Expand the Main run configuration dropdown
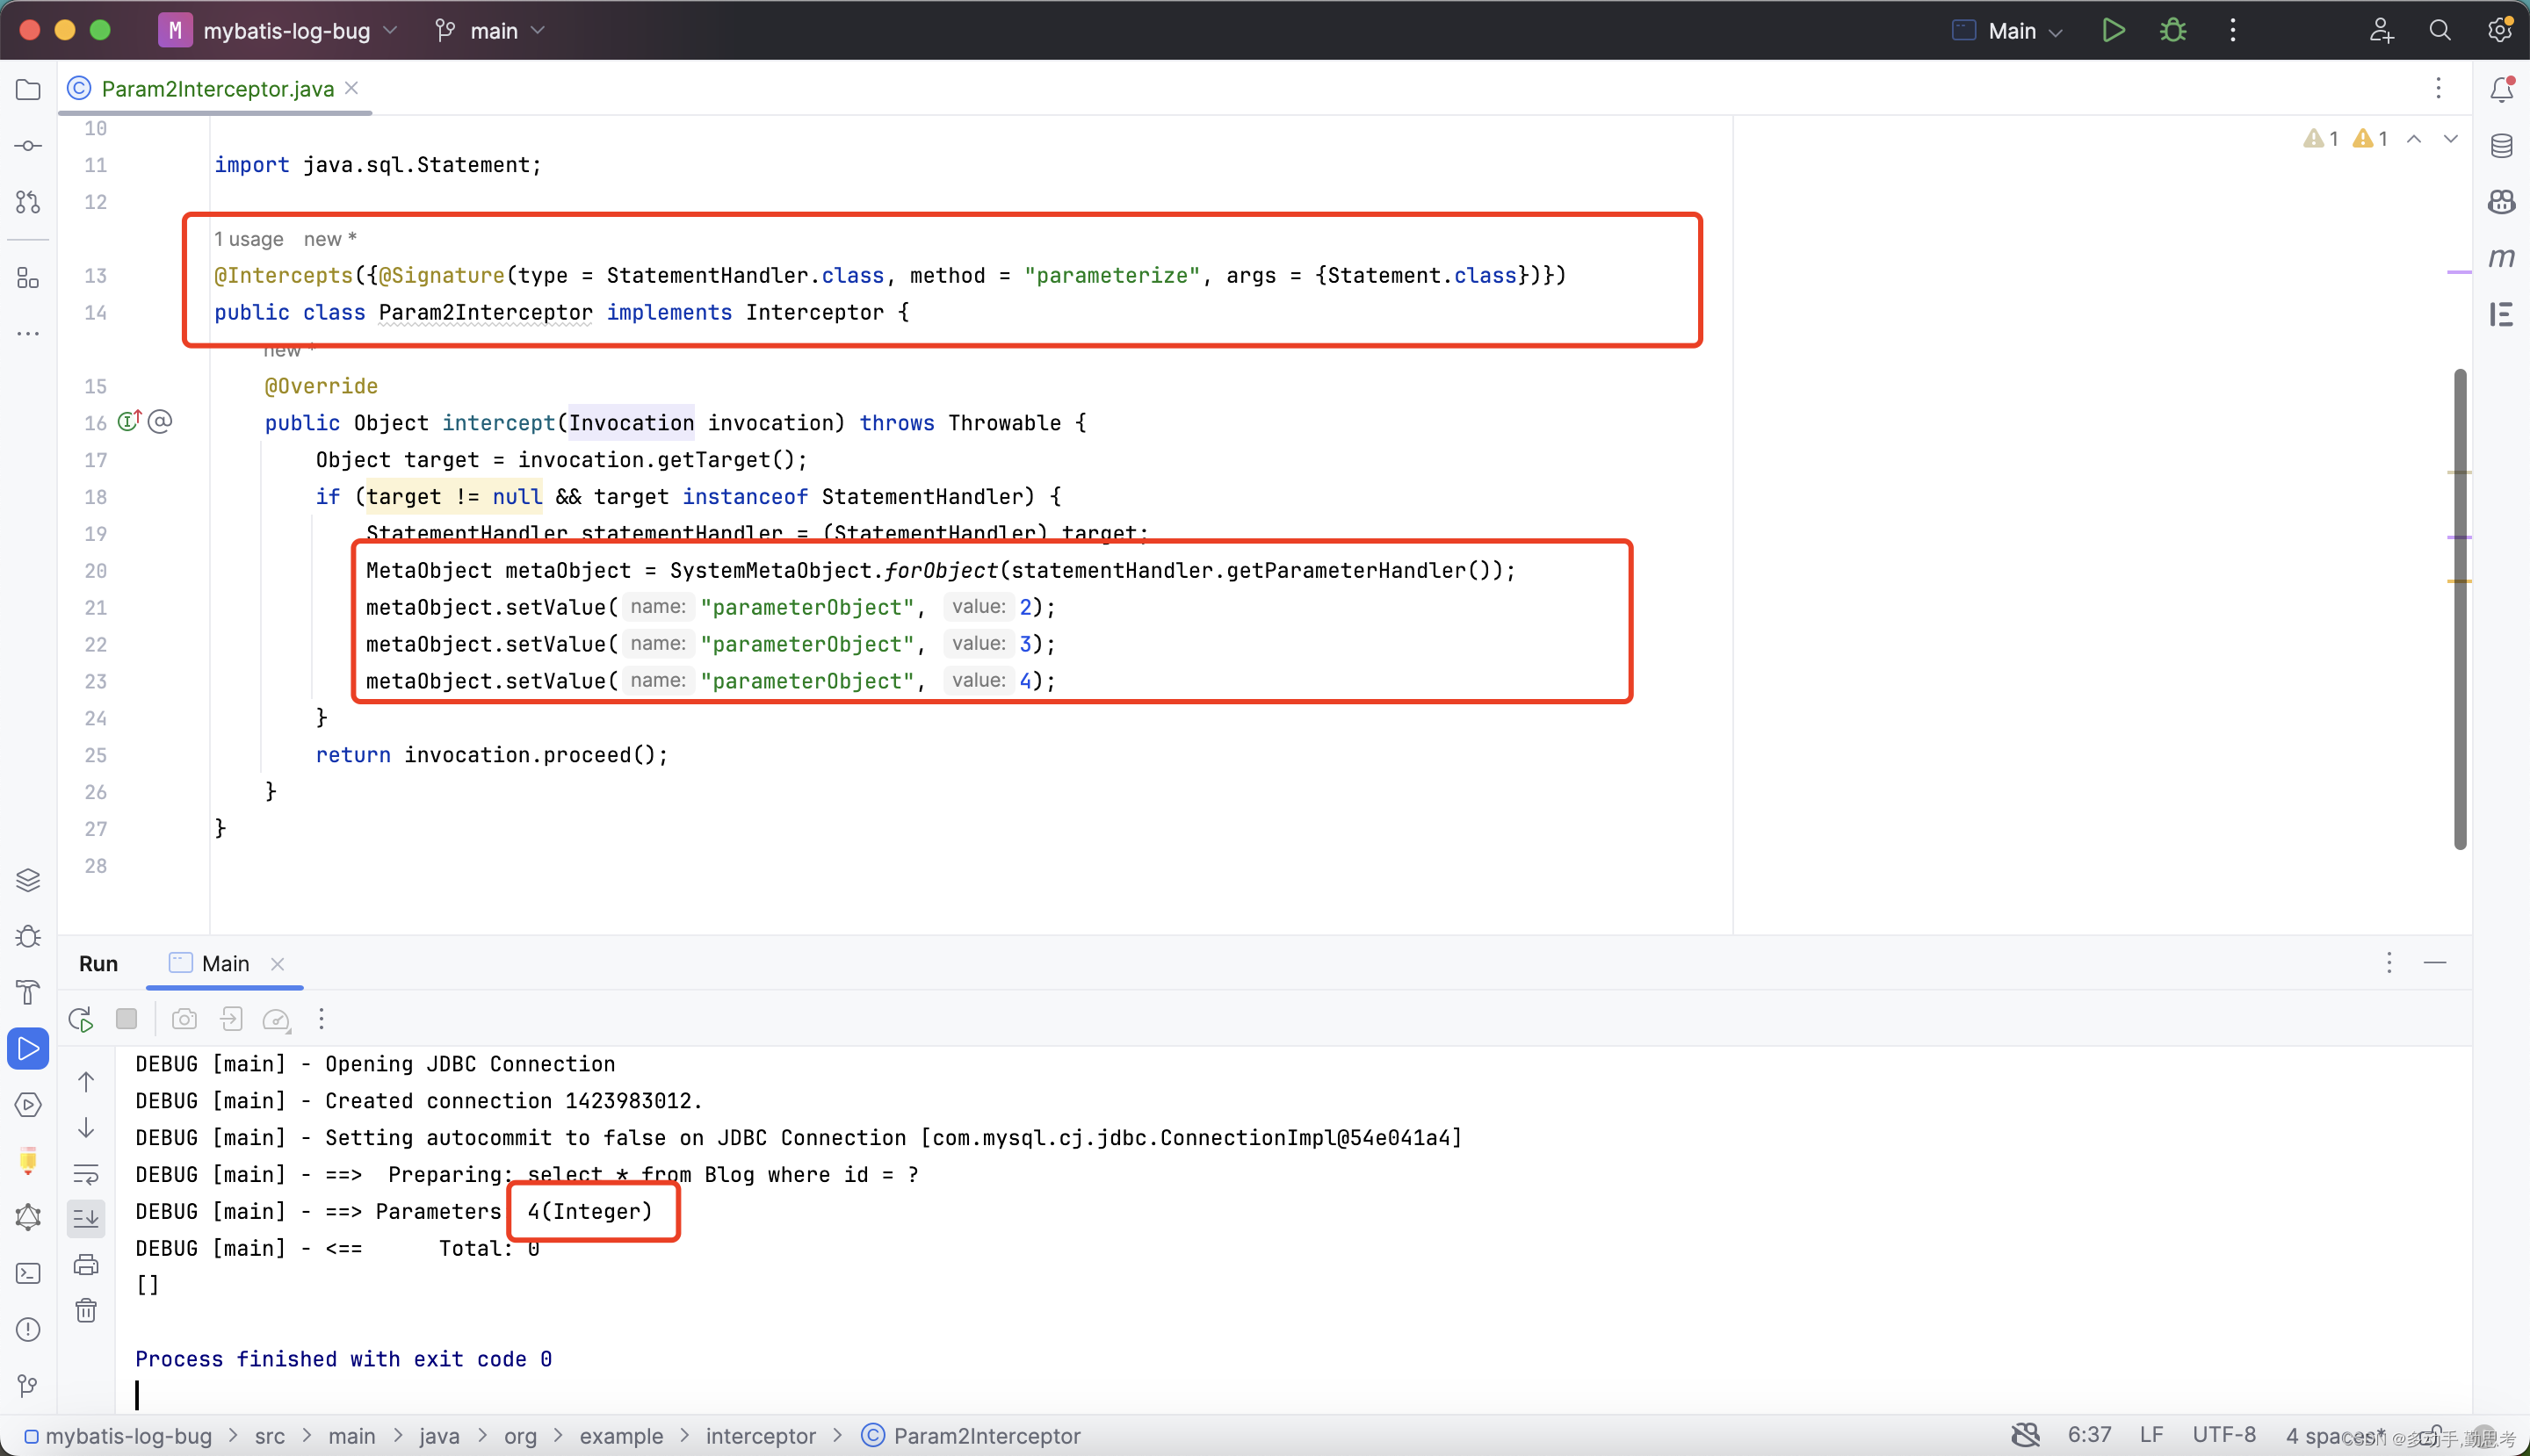Viewport: 2530px width, 1456px height. pos(2008,30)
